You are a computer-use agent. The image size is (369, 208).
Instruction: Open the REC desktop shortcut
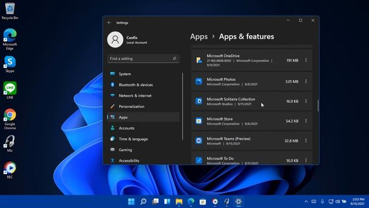tap(10, 170)
